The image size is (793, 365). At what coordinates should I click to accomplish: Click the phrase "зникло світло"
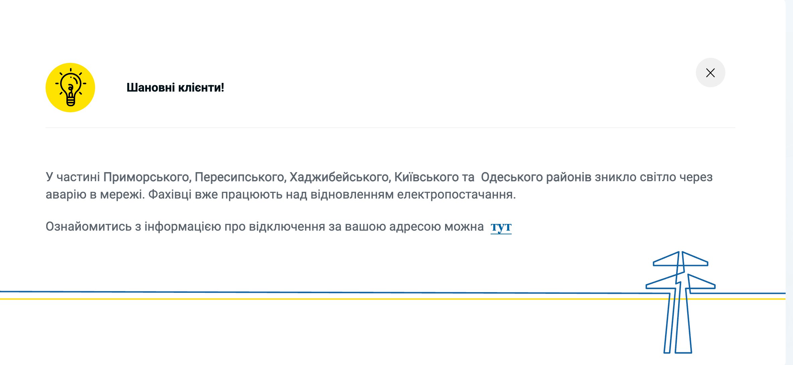[x=635, y=177]
